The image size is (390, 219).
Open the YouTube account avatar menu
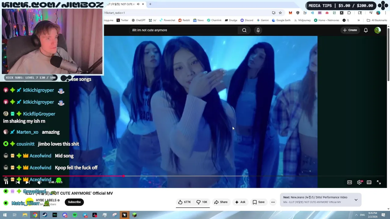click(x=378, y=30)
